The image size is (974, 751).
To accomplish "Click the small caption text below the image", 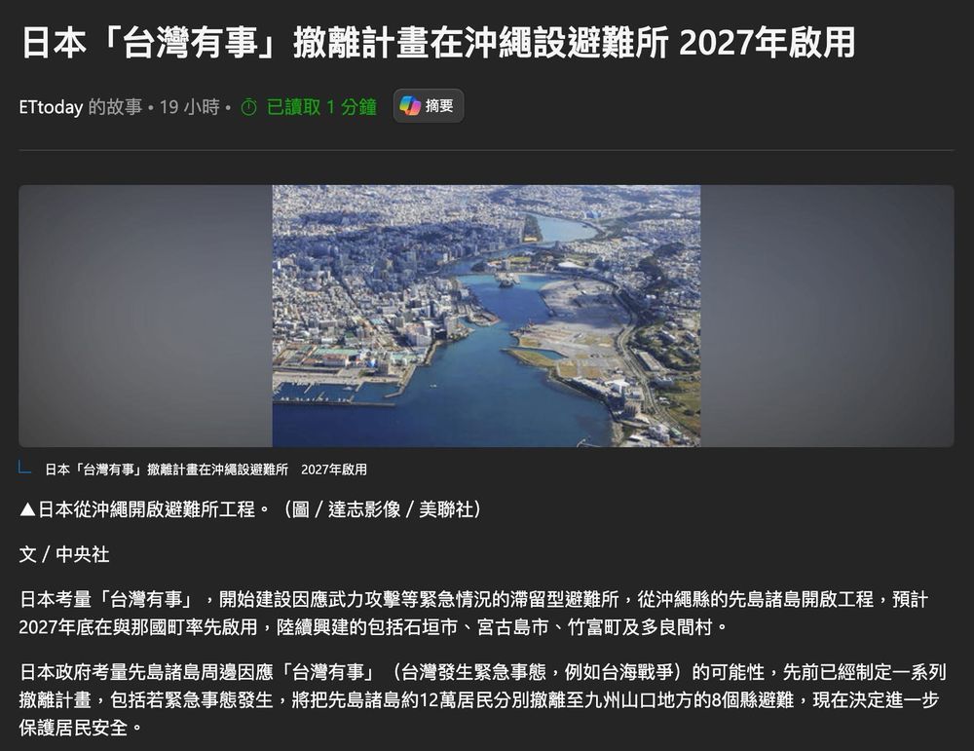I will tap(206, 469).
